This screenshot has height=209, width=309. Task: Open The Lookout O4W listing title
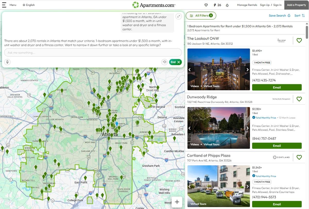(x=203, y=38)
